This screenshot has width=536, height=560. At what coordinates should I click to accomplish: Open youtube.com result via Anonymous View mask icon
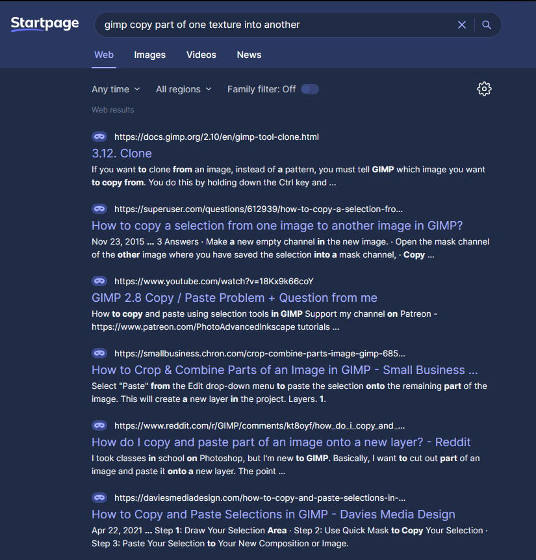(x=99, y=281)
